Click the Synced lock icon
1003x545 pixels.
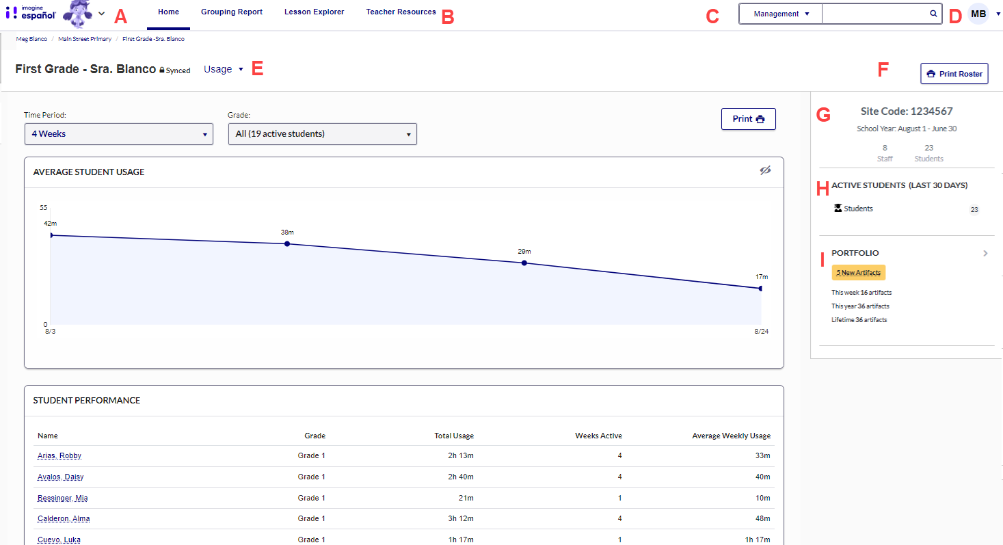tap(162, 70)
